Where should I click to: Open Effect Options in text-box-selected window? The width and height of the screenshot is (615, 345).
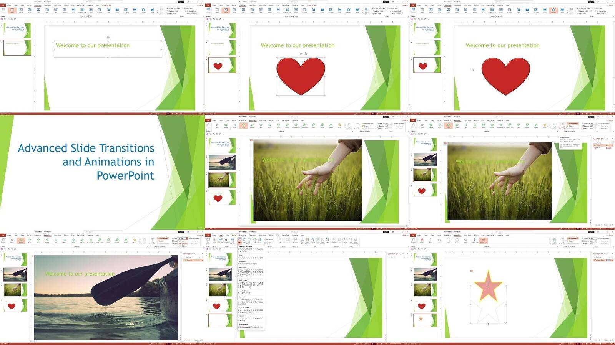point(162,10)
